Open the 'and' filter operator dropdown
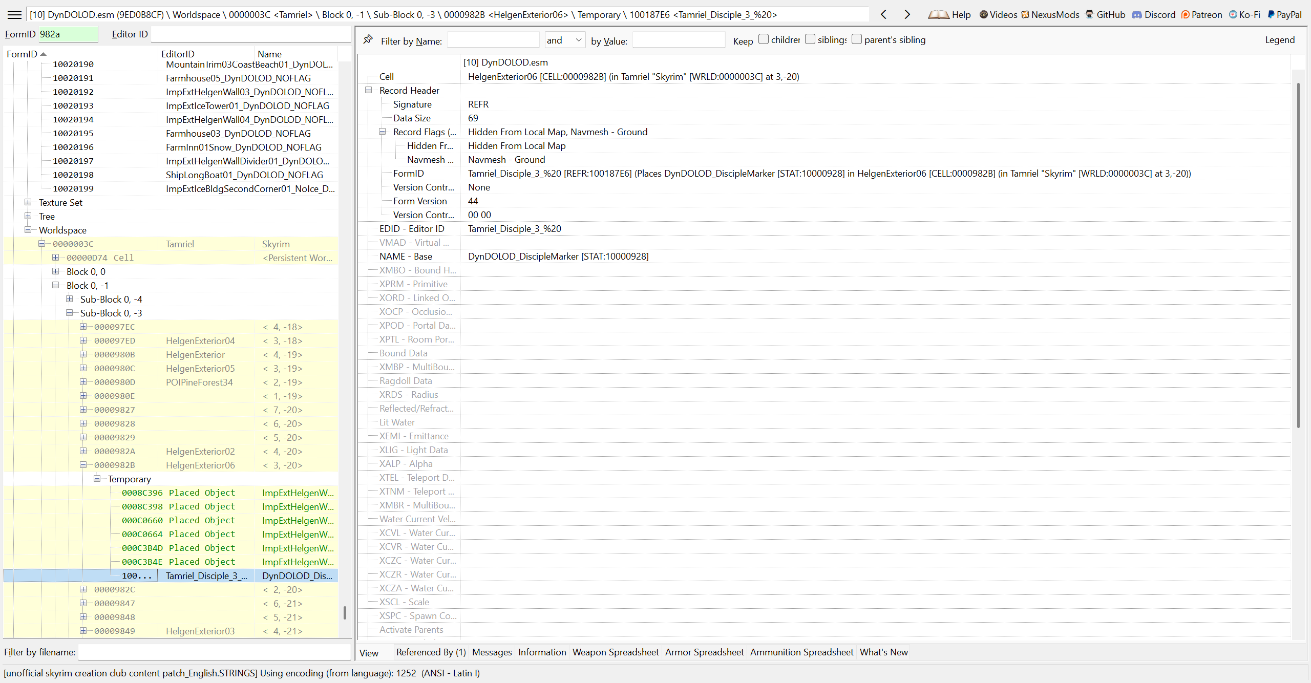1311x683 pixels. (x=564, y=40)
